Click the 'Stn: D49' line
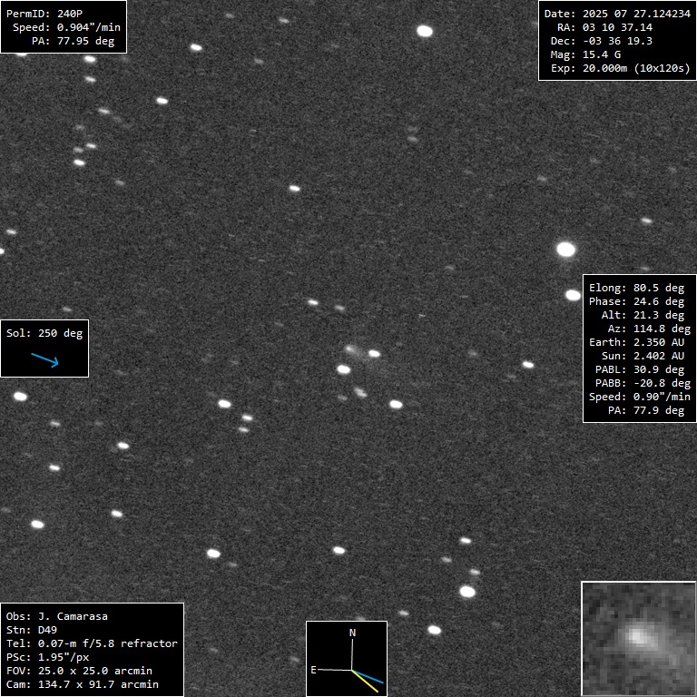697x697 pixels. tap(32, 630)
